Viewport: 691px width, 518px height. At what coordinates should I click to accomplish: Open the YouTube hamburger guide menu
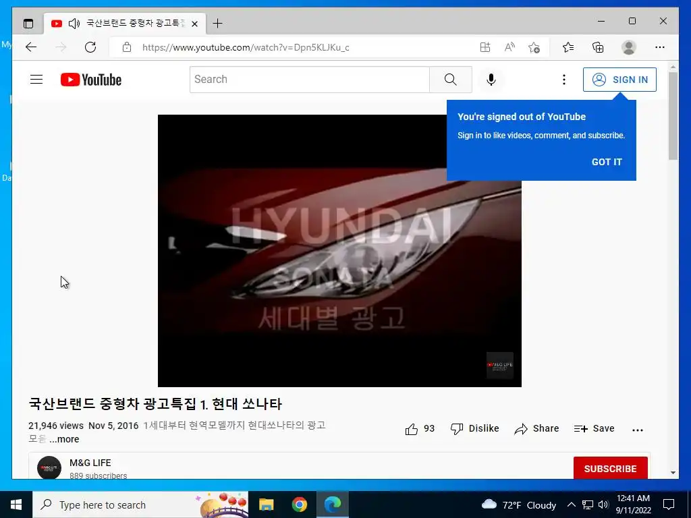(36, 80)
